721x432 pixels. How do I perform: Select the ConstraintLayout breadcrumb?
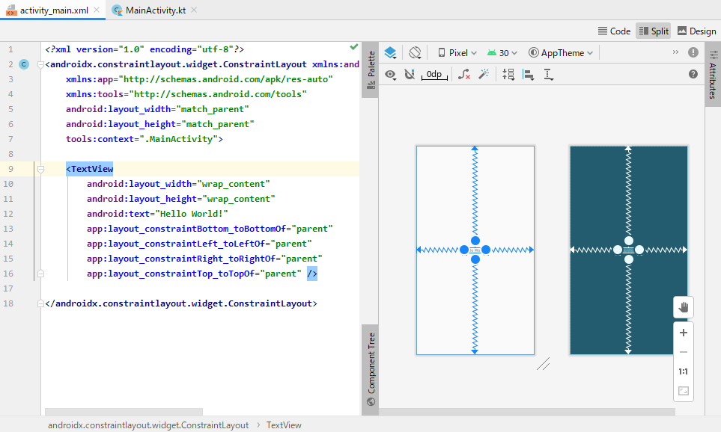pos(148,425)
